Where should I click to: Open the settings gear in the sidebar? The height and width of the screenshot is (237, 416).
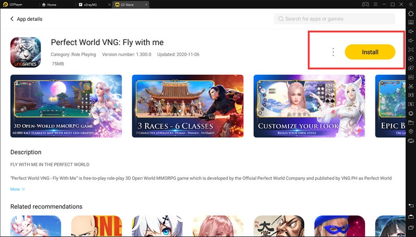411,14
